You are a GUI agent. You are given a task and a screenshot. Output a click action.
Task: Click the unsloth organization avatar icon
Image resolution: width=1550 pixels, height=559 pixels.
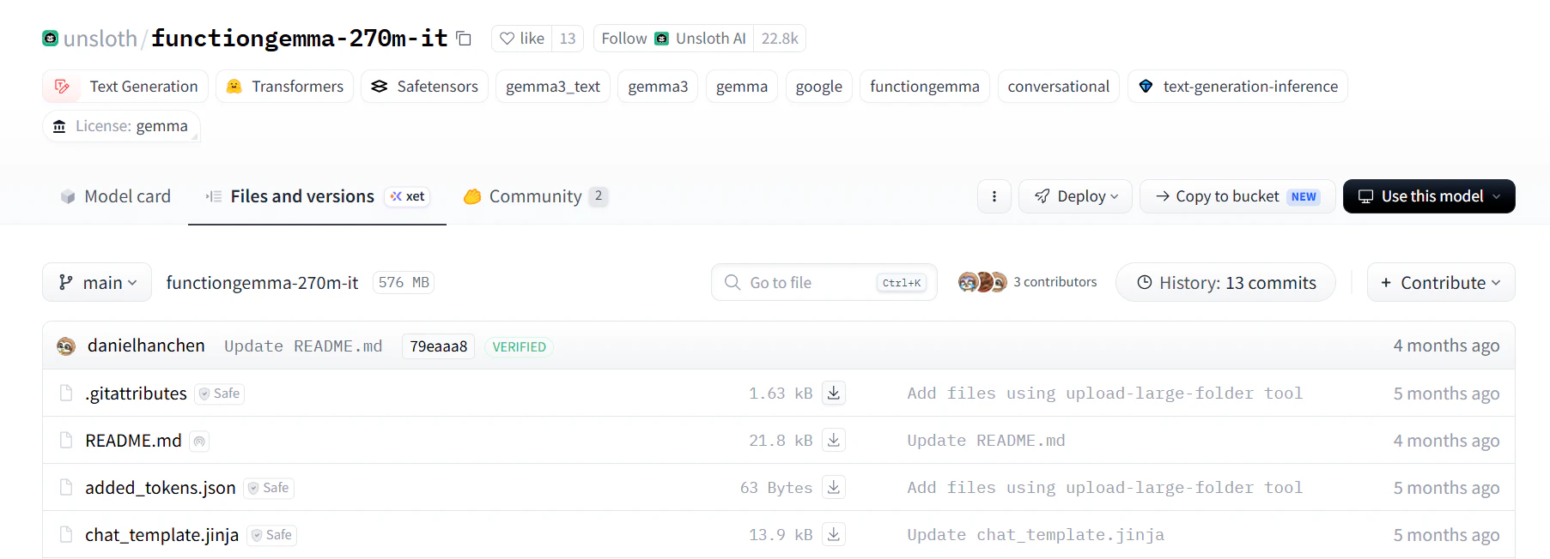coord(51,39)
